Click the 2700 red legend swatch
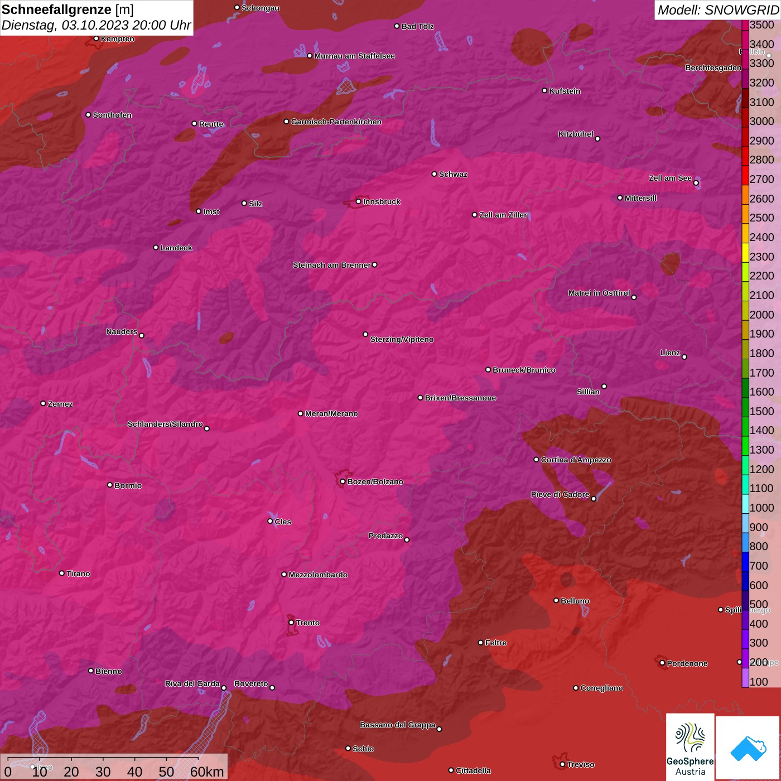Image resolution: width=781 pixels, height=781 pixels. coord(745,175)
